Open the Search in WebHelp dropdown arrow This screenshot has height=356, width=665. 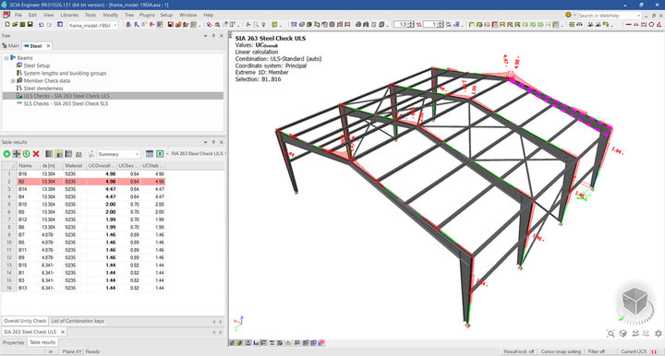(x=639, y=16)
